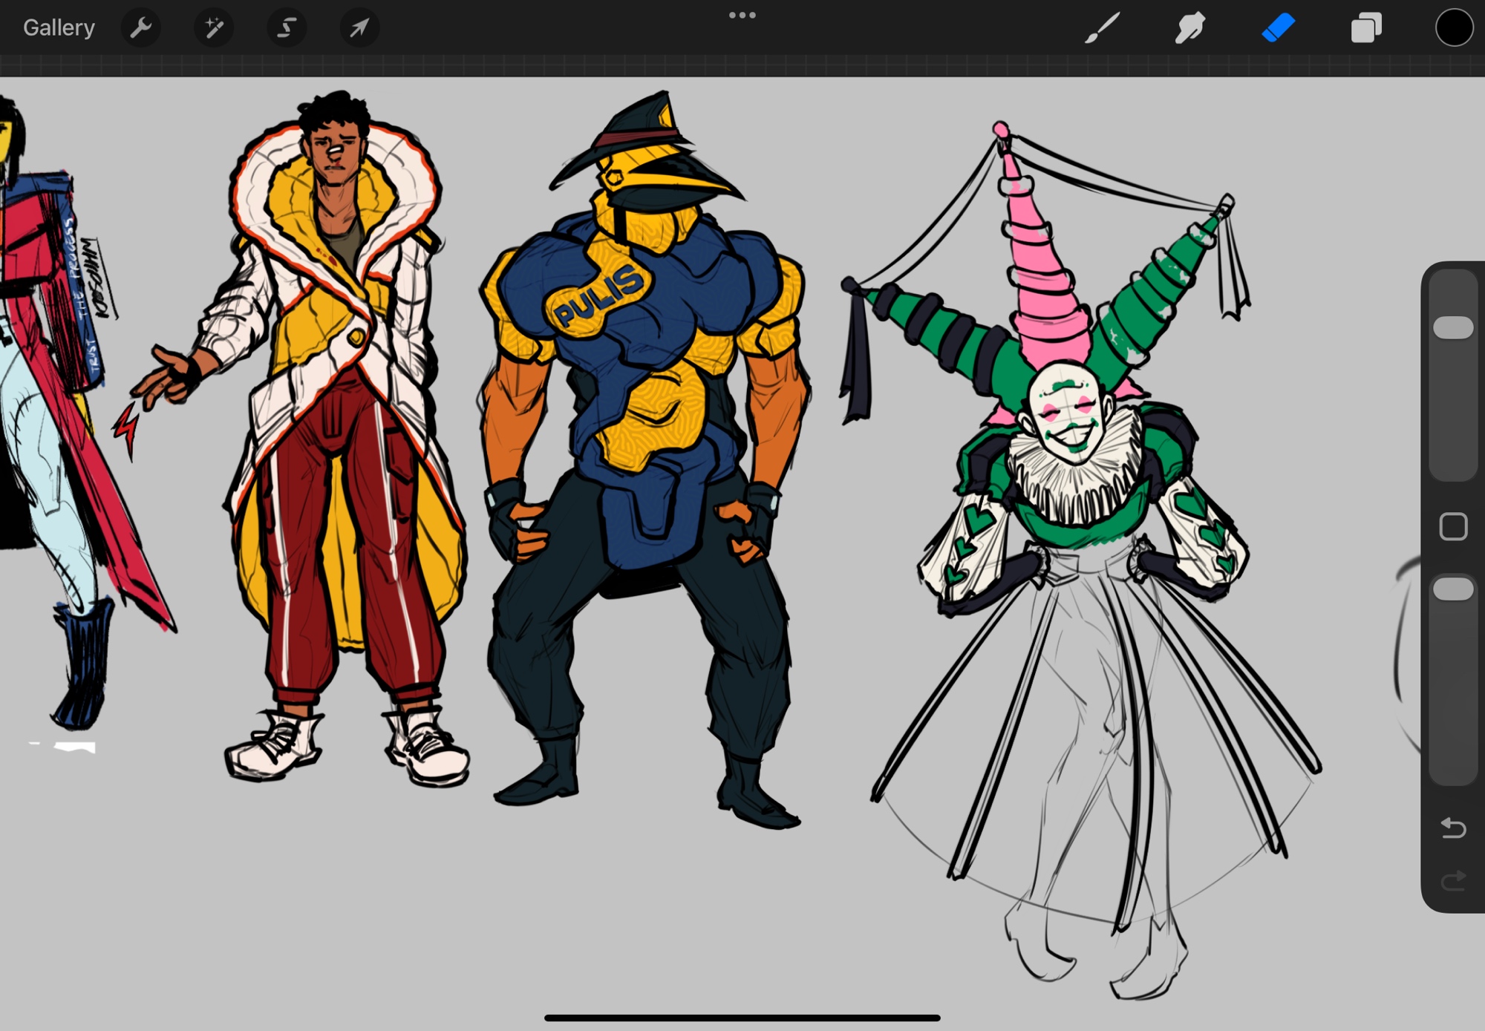Tap the three-dot menu at top center

click(742, 15)
